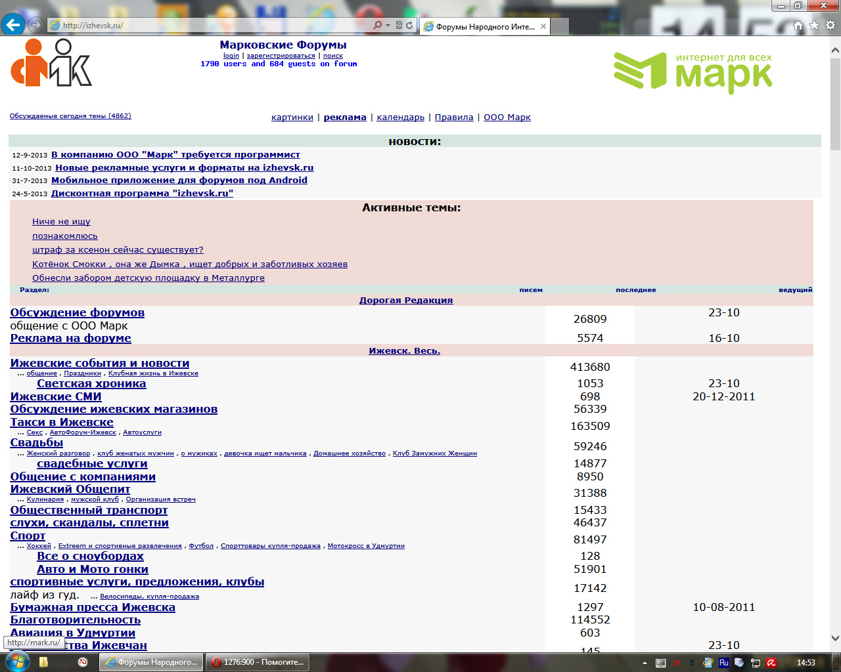841x672 pixels.
Task: Click the browser Forward arrow button
Action: click(x=36, y=25)
